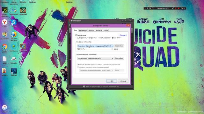The image size is (204, 114).
Task: Open the blank document file on desktop
Action: [4, 59]
